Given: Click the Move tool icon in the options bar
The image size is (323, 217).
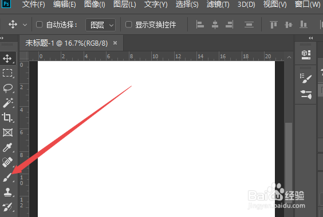Looking at the screenshot, I should tap(13, 25).
